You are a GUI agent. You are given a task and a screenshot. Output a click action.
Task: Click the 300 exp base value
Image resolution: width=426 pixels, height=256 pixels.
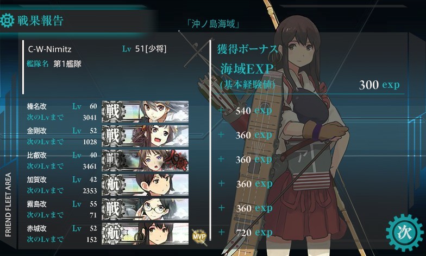pos(379,85)
